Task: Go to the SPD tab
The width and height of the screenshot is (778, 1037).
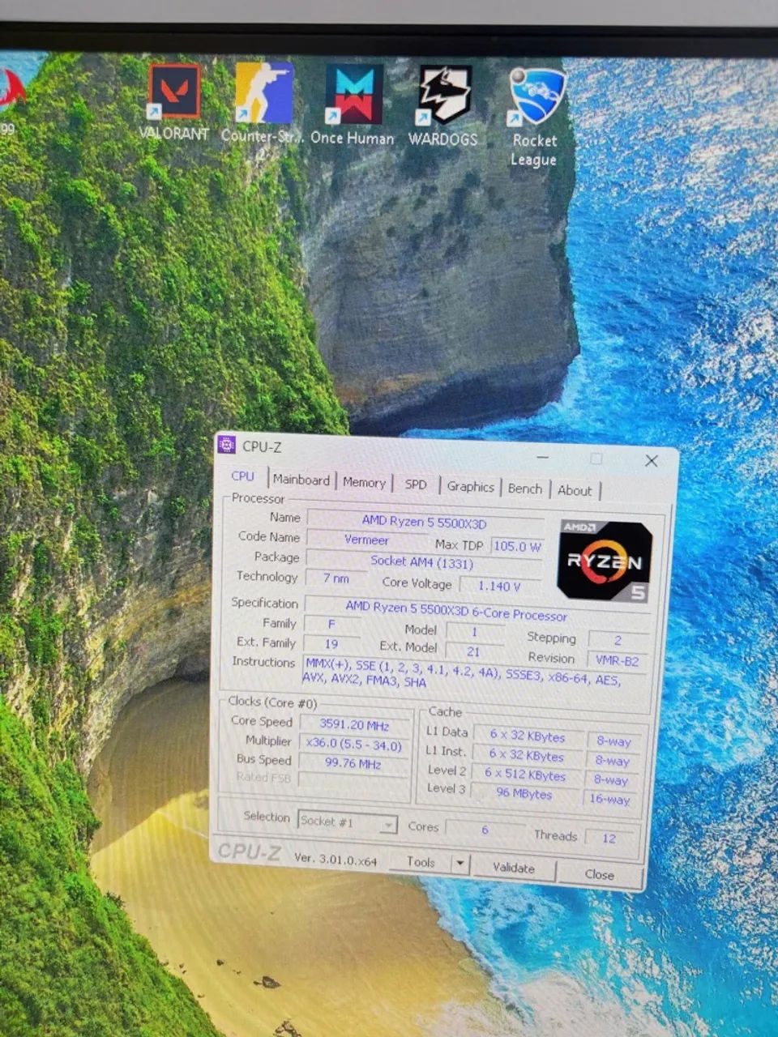Action: [x=417, y=484]
